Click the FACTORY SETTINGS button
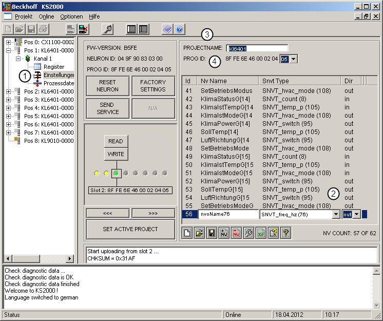This screenshot has height=321, width=383. [153, 86]
